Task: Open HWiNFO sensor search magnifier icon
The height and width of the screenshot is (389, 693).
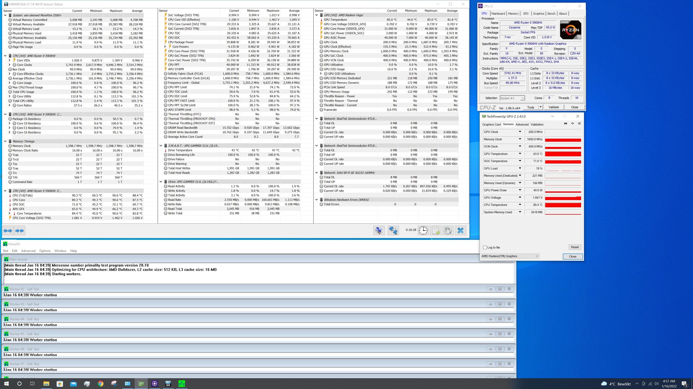Action: coord(379,231)
